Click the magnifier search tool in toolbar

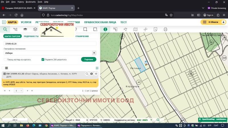pyautogui.click(x=5, y=29)
